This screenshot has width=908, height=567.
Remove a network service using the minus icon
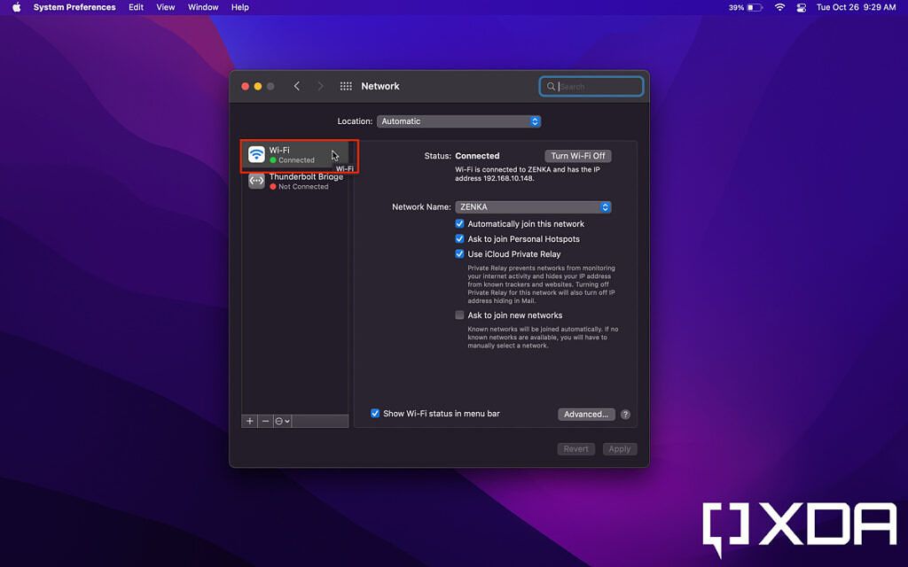pyautogui.click(x=264, y=421)
